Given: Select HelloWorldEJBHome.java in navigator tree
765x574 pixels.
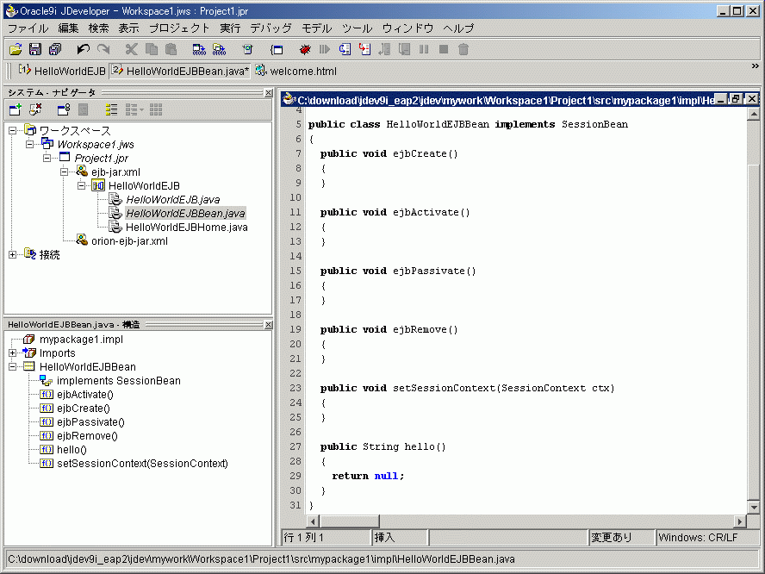Looking at the screenshot, I should (x=186, y=228).
